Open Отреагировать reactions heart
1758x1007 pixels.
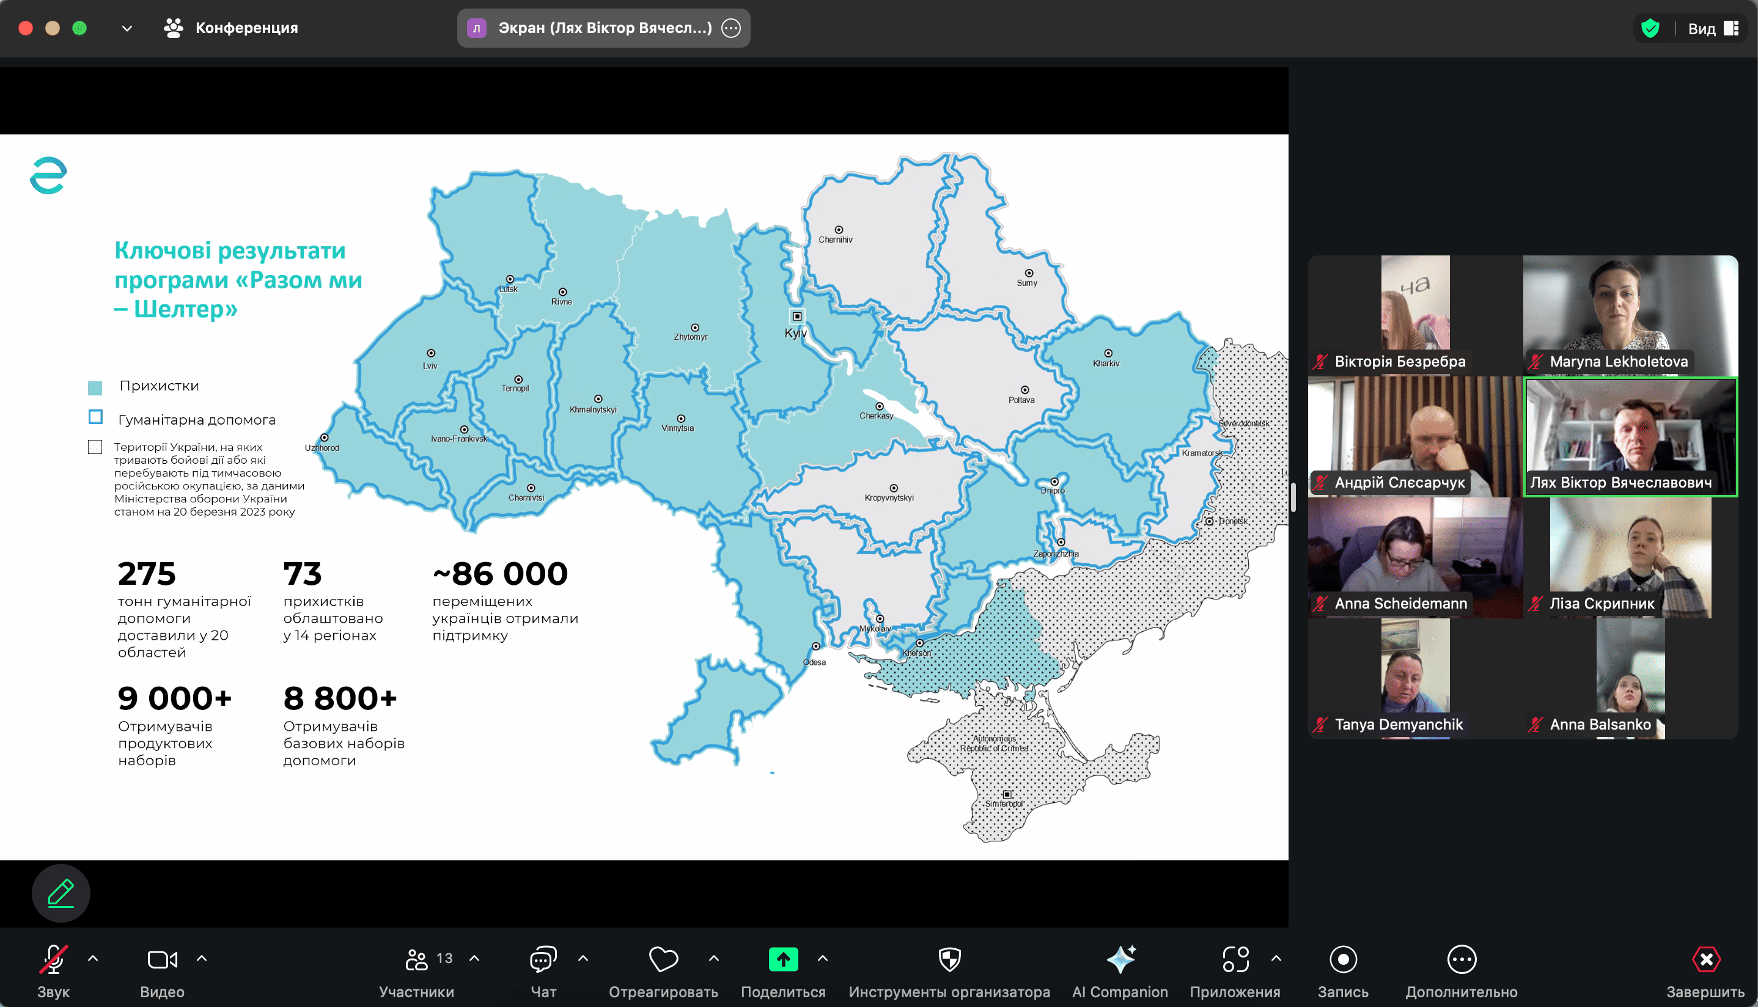(x=663, y=959)
